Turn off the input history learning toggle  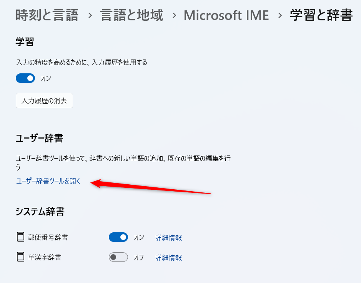pyautogui.click(x=25, y=78)
